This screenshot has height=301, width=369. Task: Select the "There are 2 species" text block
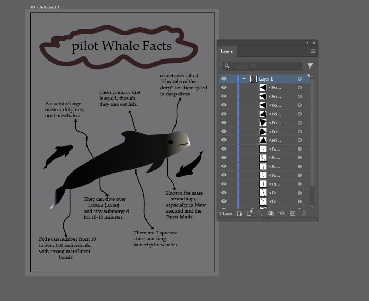155,238
